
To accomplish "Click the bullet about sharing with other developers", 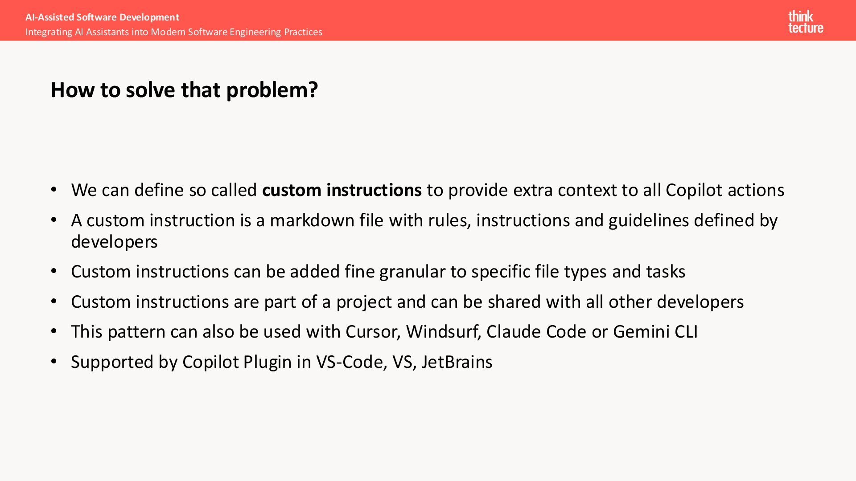I will (407, 302).
